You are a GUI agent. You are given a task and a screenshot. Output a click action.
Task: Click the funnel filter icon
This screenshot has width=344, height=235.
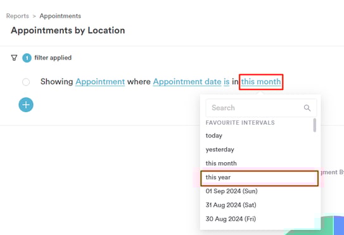point(15,58)
